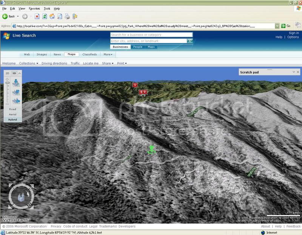Click the IE Forward arrow button
This screenshot has height=235, width=302.
pyautogui.click(x=25, y=16)
